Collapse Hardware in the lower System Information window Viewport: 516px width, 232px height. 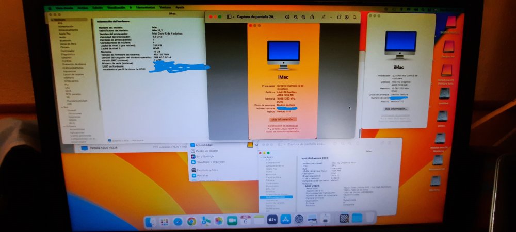click(x=262, y=157)
